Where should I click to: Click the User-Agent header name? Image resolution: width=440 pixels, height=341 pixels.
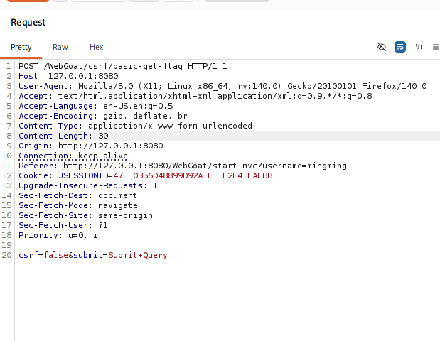click(x=43, y=86)
